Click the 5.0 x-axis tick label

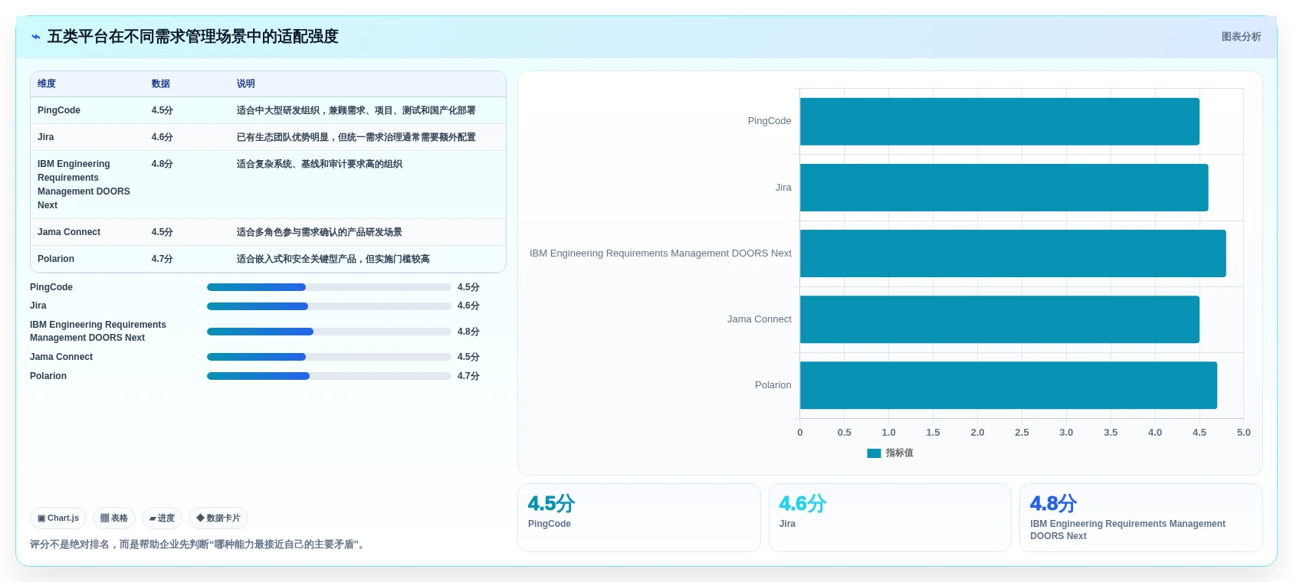pos(1244,433)
